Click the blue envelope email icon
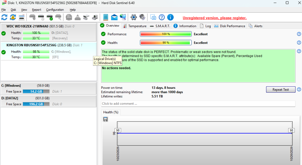This screenshot has height=165, width=302. click(114, 17)
